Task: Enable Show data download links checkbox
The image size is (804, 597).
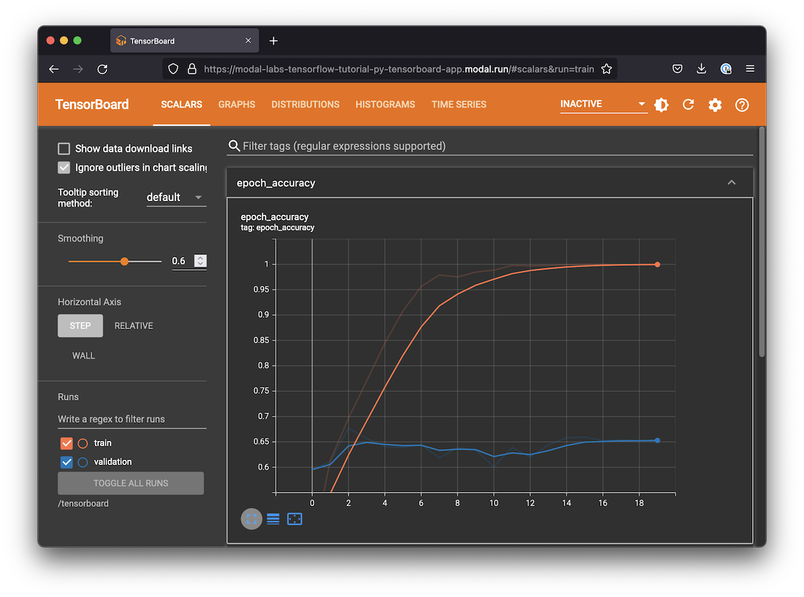Action: point(64,149)
